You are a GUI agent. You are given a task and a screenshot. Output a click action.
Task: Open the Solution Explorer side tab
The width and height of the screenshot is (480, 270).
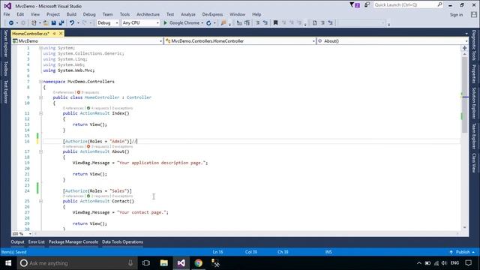coord(474,103)
